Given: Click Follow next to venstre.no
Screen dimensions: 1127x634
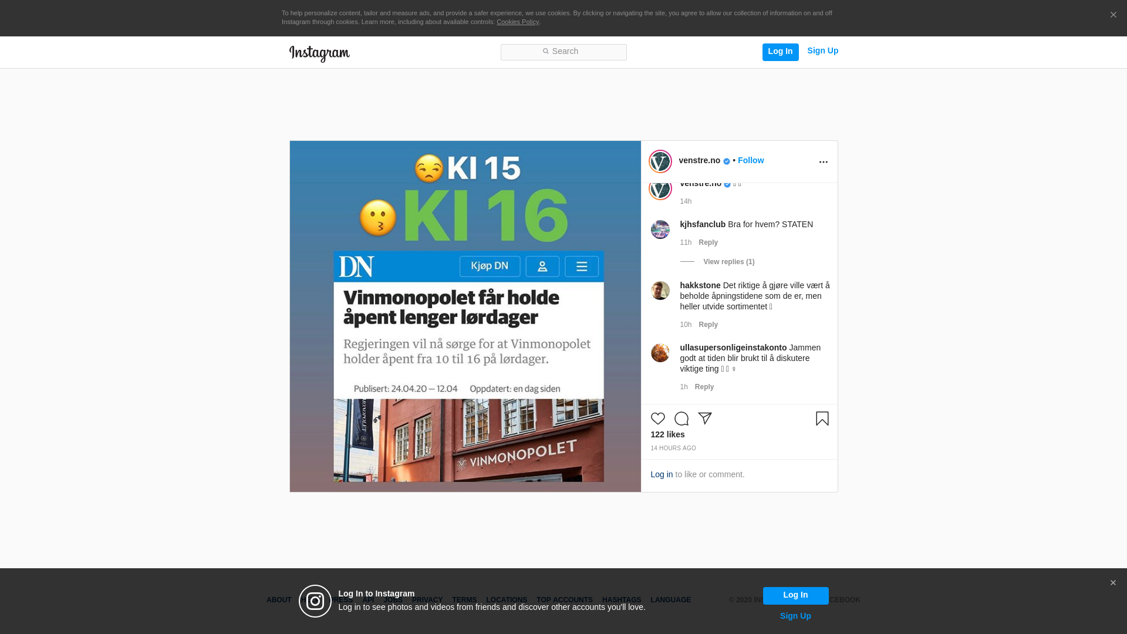Looking at the screenshot, I should pos(750,160).
